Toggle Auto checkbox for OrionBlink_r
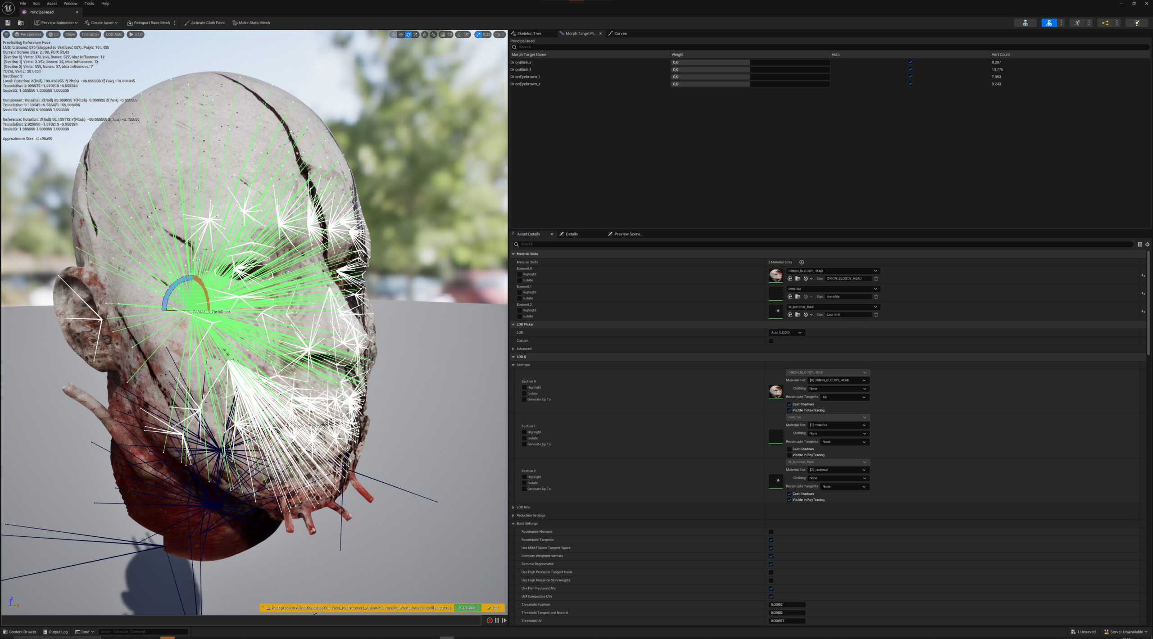Image resolution: width=1153 pixels, height=639 pixels. (910, 62)
